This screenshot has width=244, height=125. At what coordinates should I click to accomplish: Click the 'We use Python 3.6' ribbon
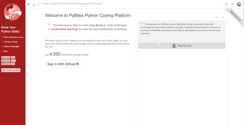pos(235,17)
